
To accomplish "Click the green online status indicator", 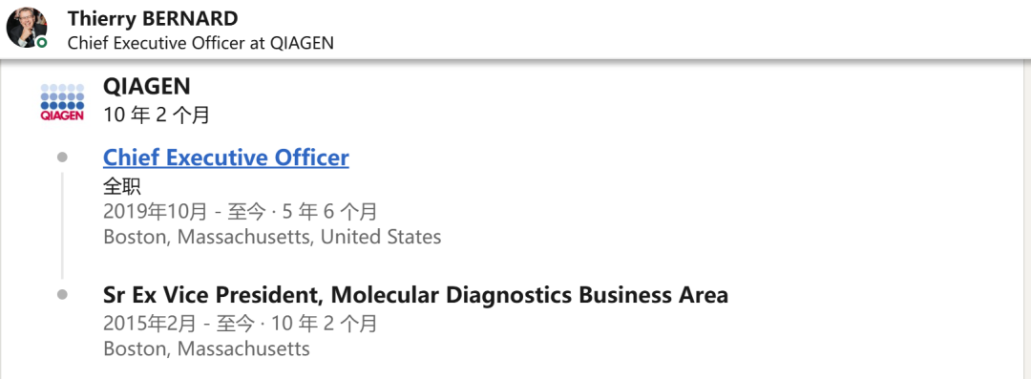I will pos(42,43).
